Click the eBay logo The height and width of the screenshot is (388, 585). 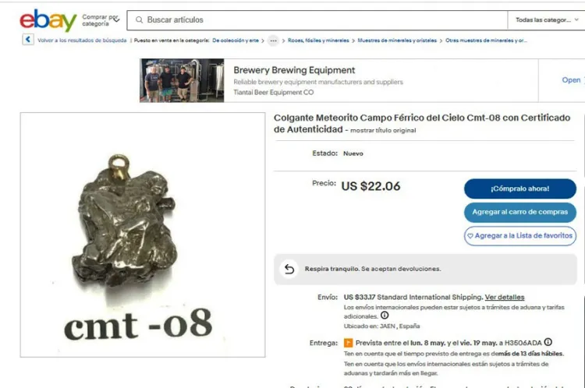(x=48, y=20)
